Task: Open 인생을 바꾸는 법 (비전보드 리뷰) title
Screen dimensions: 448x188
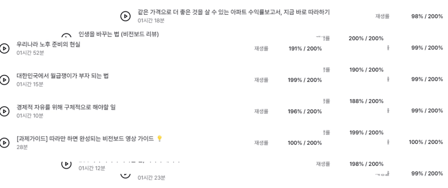Action: [119, 34]
